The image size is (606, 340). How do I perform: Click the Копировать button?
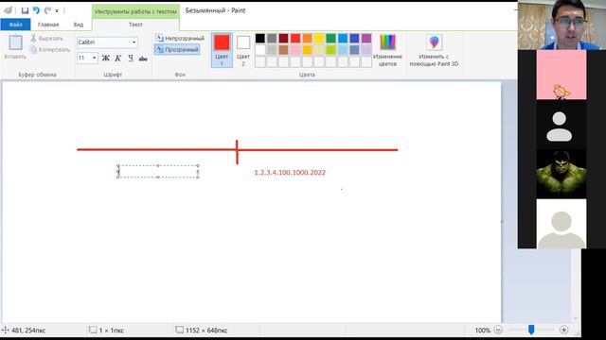pos(50,49)
